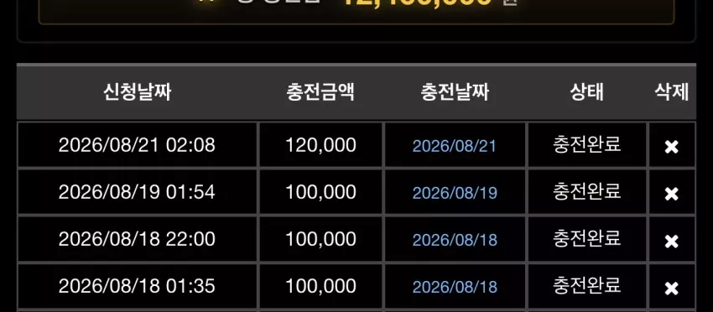Delete the 2026/08/21 02:08 charge record

[671, 147]
